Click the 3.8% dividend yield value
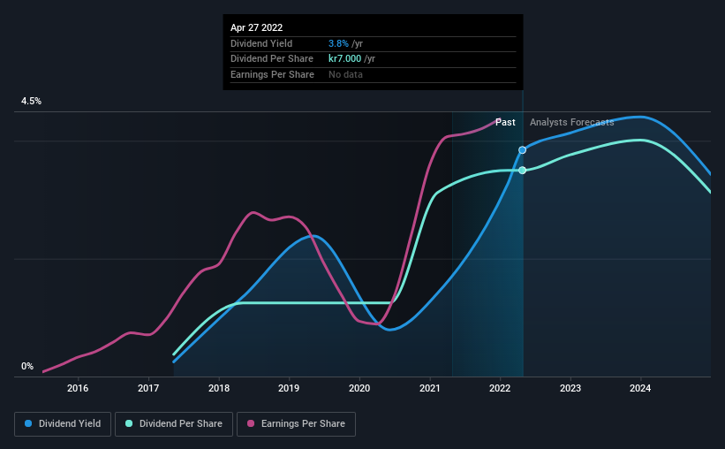The height and width of the screenshot is (449, 725). tap(338, 43)
